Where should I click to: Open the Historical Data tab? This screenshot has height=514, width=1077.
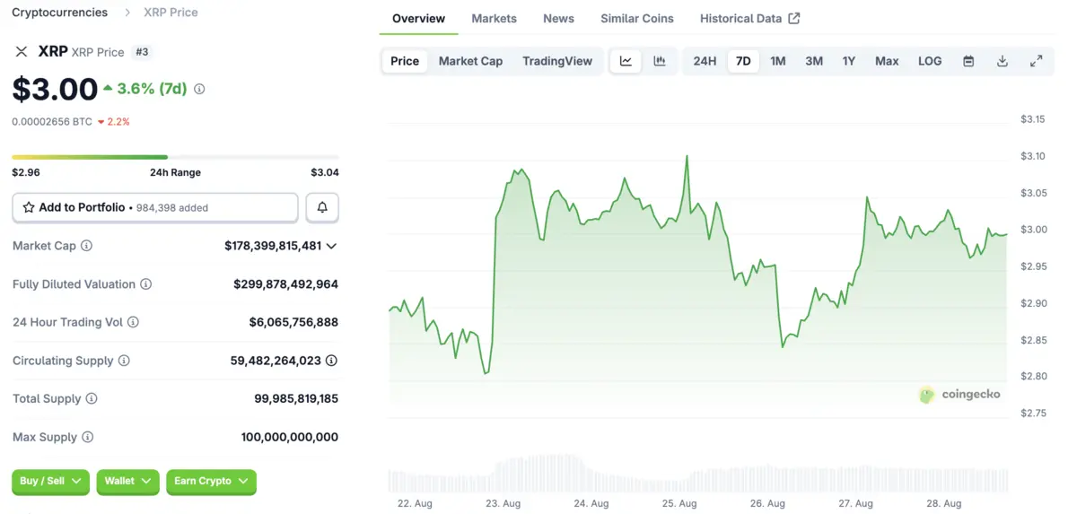click(x=749, y=18)
